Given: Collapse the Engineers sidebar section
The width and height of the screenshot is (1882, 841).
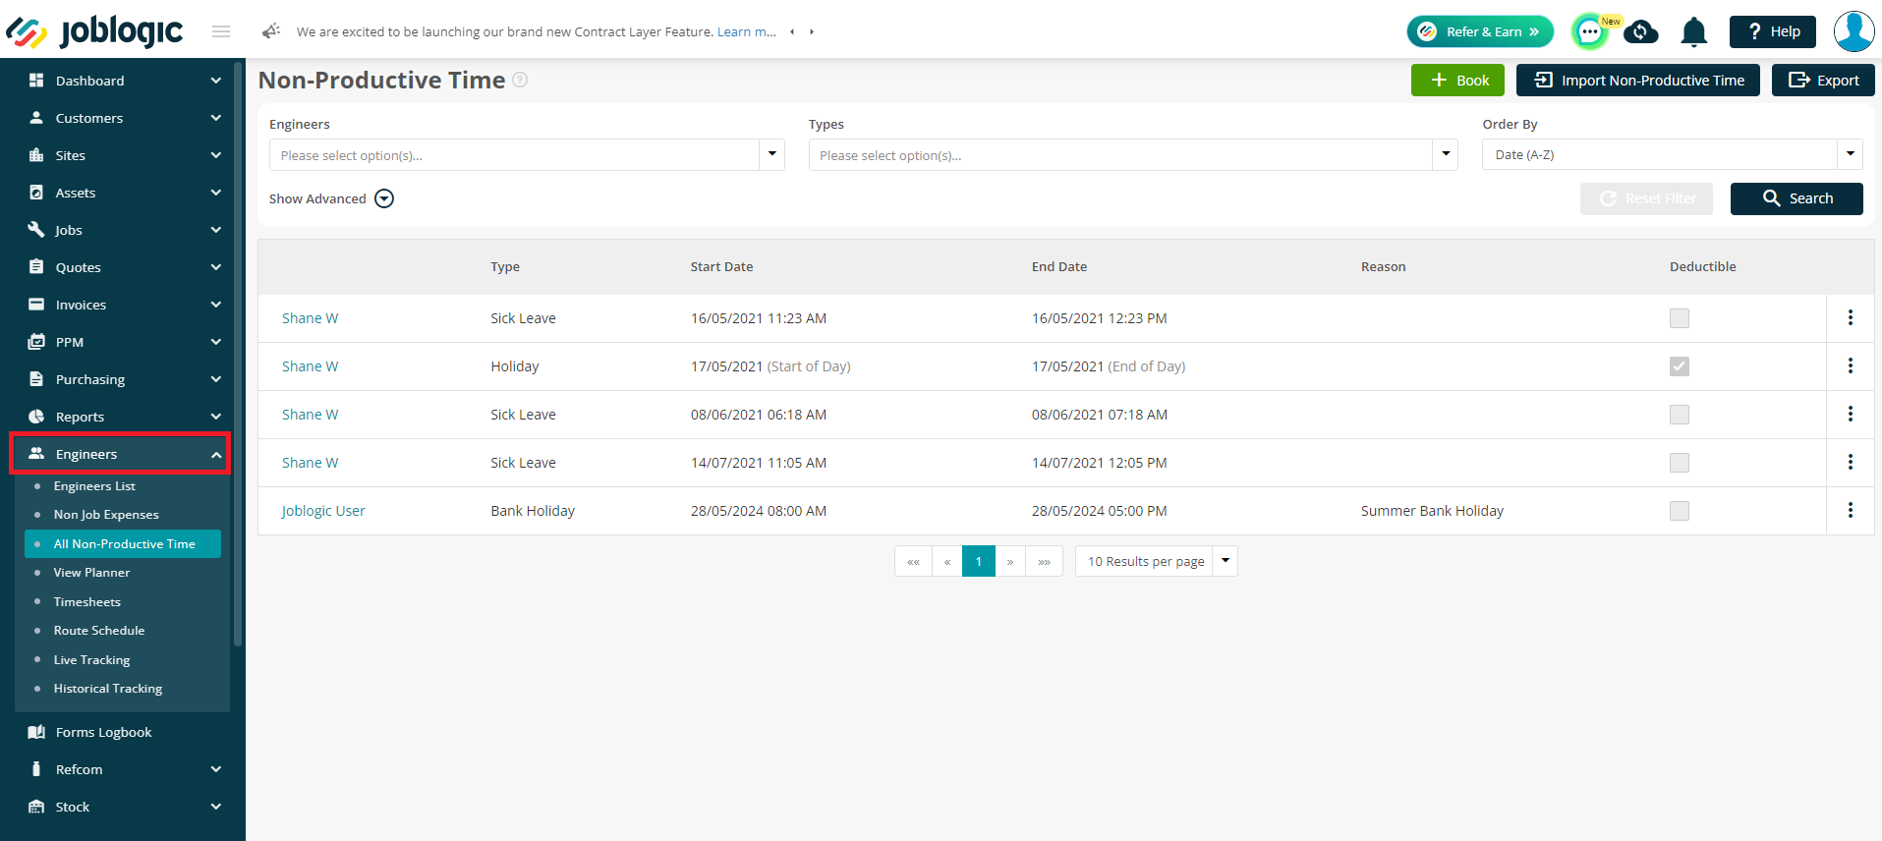Looking at the screenshot, I should pos(216,454).
